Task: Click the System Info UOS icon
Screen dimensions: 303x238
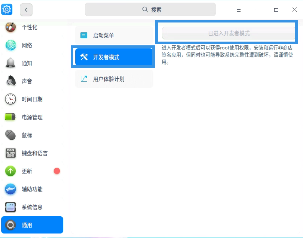Action: pyautogui.click(x=10, y=207)
